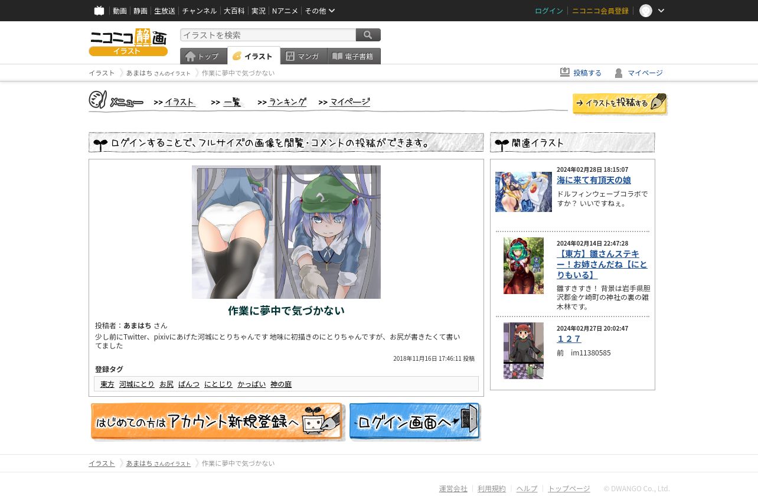Click the 東方 tag

coord(107,384)
